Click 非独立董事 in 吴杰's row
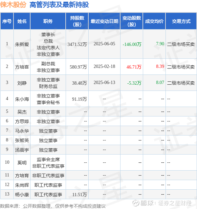 pyautogui.click(x=48, y=112)
